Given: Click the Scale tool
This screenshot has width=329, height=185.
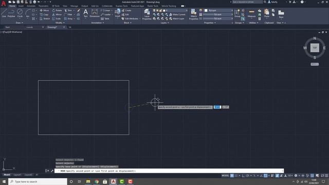Looking at the screenshot, I should (57, 18).
